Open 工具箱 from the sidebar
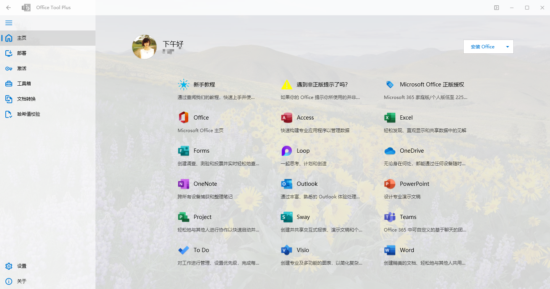 23,84
